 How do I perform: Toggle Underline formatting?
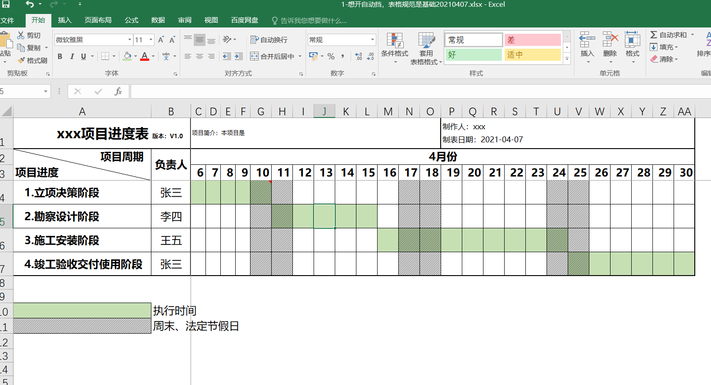83,56
